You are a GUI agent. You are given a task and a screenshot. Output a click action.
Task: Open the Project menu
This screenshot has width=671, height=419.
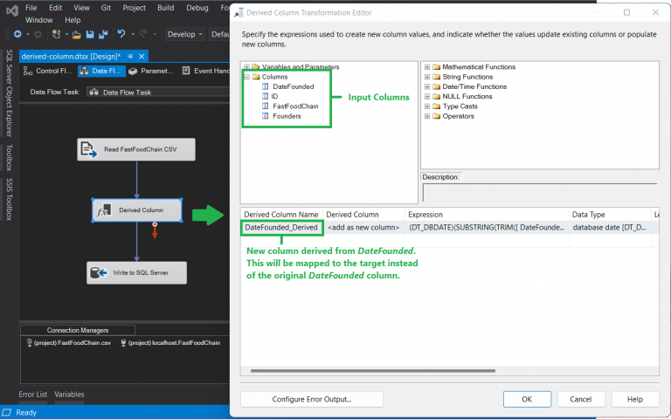click(x=134, y=8)
